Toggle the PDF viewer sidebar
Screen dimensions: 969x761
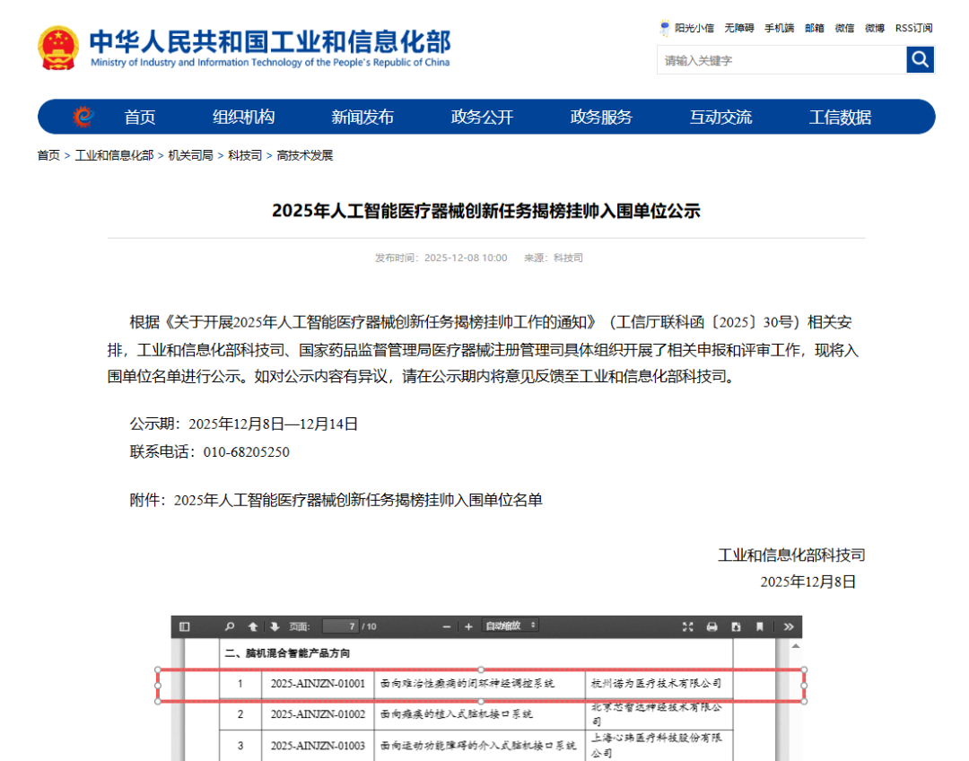(184, 626)
